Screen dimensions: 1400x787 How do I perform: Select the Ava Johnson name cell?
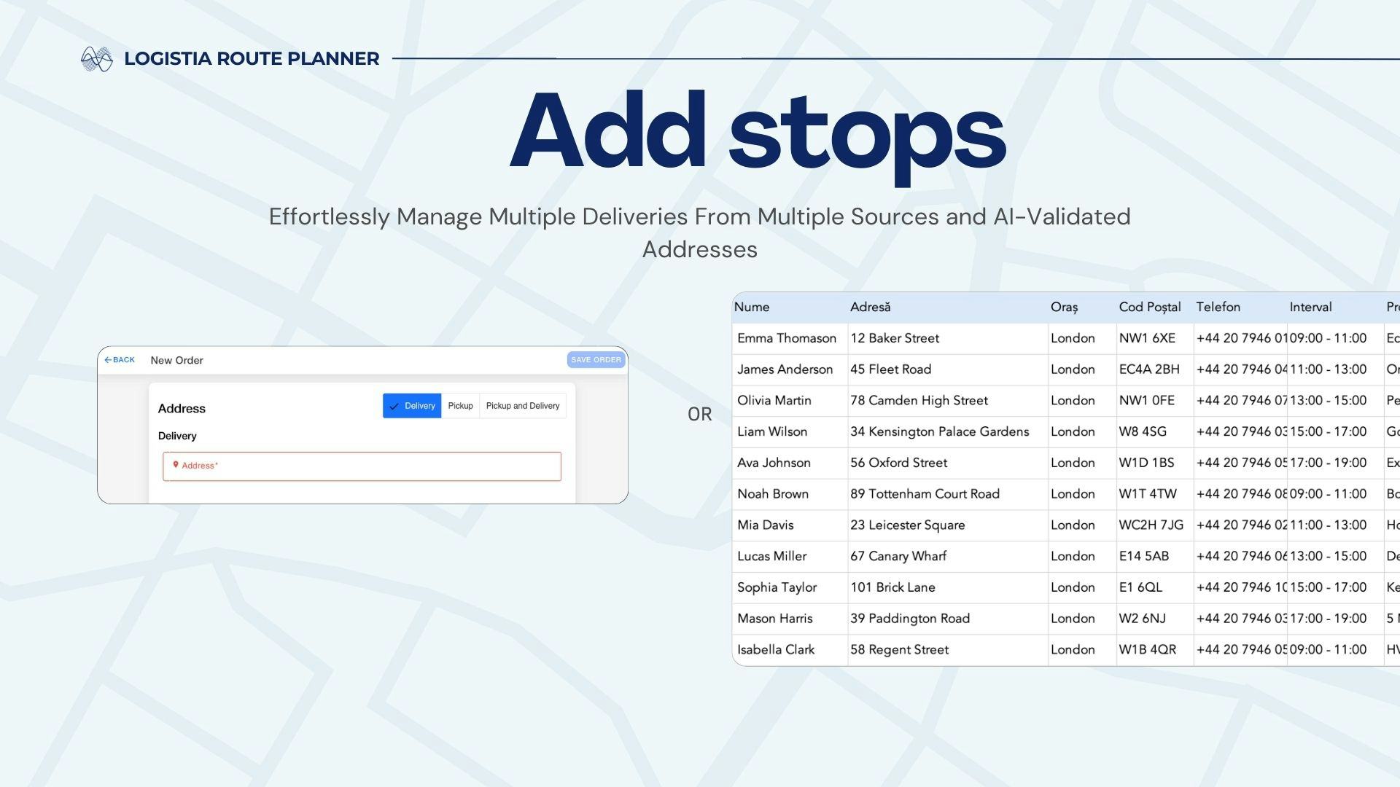click(x=790, y=463)
